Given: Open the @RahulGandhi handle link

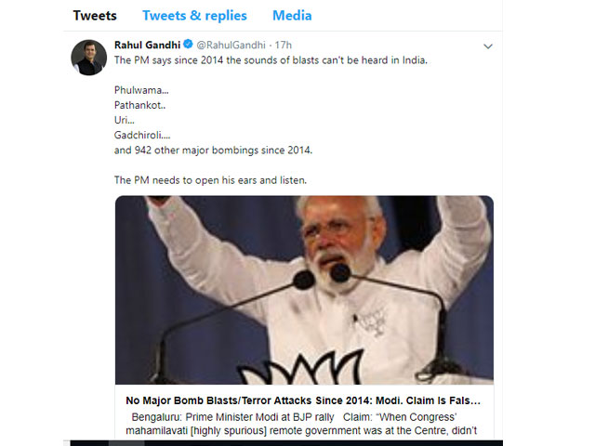Looking at the screenshot, I should [x=231, y=44].
